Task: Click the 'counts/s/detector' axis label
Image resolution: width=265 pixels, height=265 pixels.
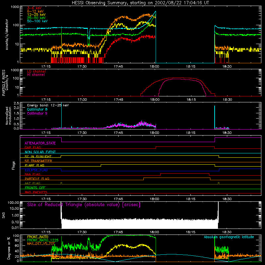Action: point(7,34)
